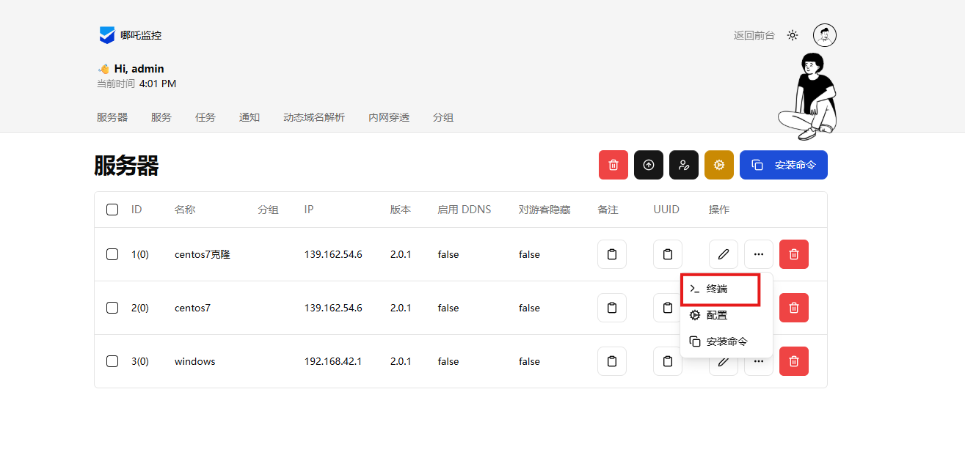Toggle the light/dark theme sun icon

(x=793, y=35)
